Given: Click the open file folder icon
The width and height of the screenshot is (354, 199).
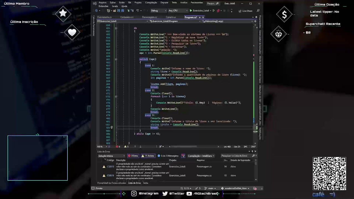Looking at the screenshot, I should tap(115, 11).
